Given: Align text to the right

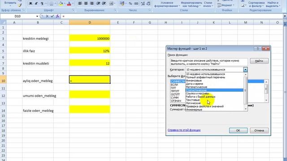Looking at the screenshot, I should tap(91, 4).
